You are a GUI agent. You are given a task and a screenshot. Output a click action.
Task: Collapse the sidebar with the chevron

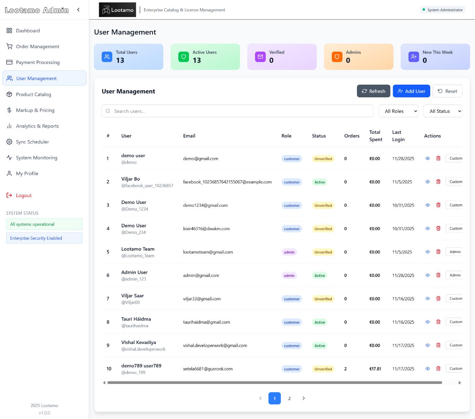point(78,10)
